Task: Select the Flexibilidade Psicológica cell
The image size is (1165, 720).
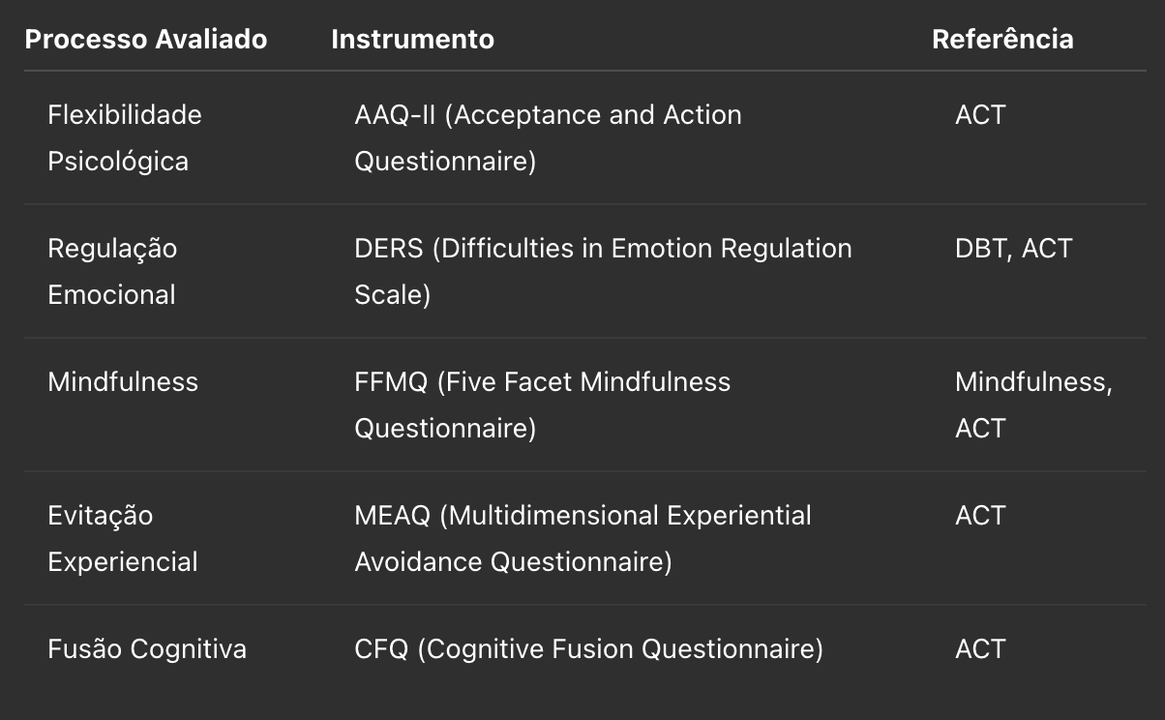Action: point(125,137)
